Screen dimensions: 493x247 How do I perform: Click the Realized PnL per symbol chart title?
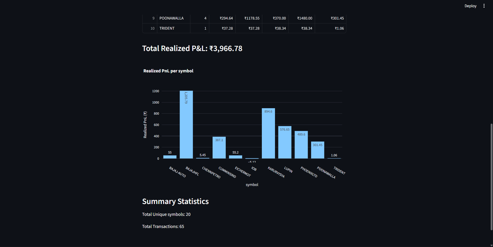tap(168, 71)
